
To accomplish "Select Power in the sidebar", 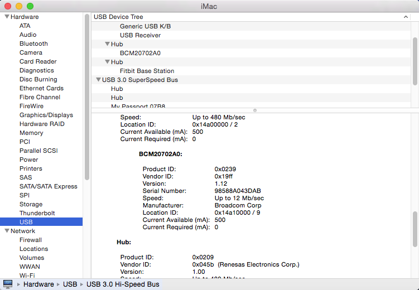I will 28,159.
